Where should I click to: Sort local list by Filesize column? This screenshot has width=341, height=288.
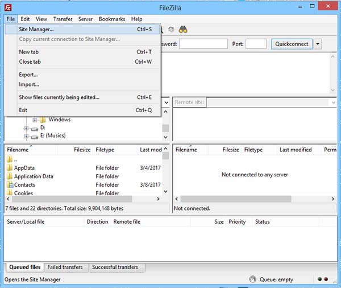click(75, 150)
